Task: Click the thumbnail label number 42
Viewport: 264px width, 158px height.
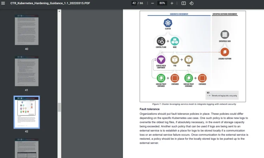Action: 27,131
